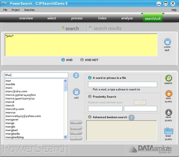Image resolution: width=179 pixels, height=157 pixels.
Task: Click the add arrows icon
Action: (76, 92)
